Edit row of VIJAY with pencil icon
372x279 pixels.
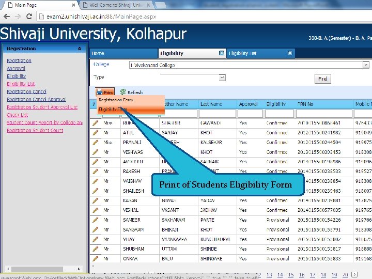click(x=96, y=239)
